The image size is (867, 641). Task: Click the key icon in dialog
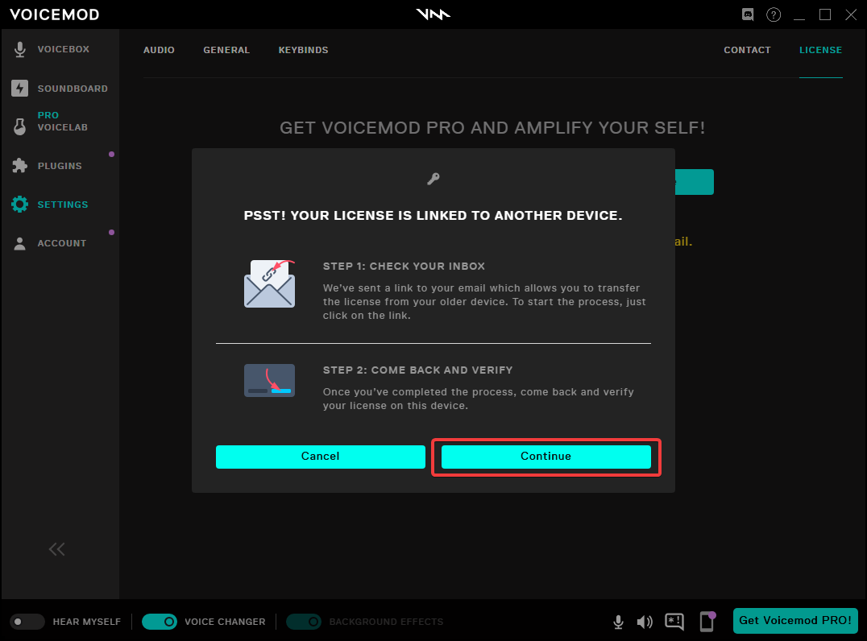(x=433, y=179)
